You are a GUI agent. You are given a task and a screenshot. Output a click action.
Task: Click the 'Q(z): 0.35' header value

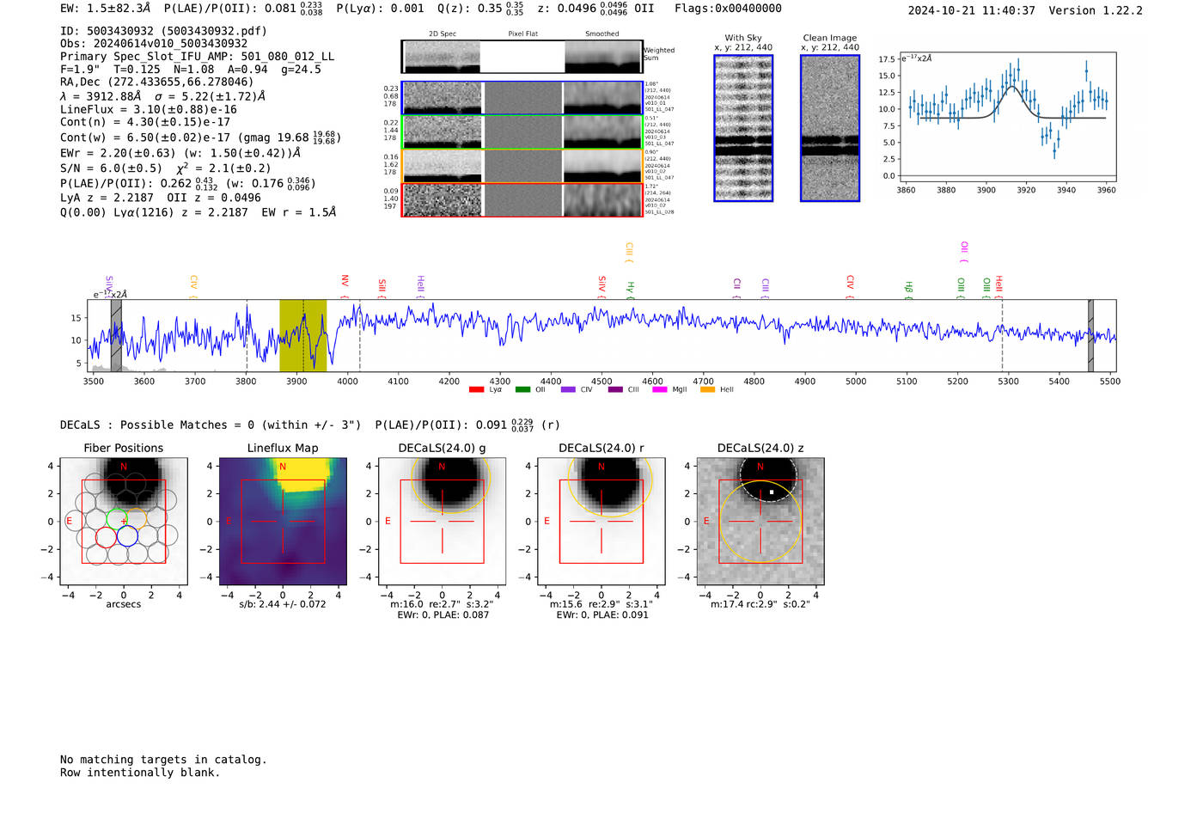(480, 9)
